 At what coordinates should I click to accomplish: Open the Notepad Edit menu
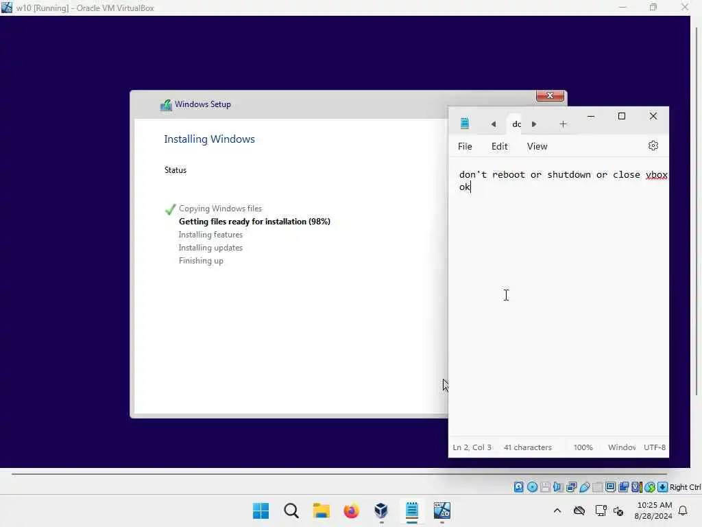coord(500,147)
